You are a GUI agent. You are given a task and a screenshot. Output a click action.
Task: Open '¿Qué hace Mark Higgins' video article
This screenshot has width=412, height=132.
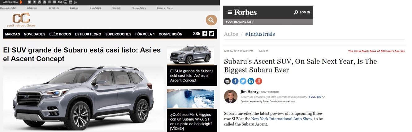tap(191, 122)
